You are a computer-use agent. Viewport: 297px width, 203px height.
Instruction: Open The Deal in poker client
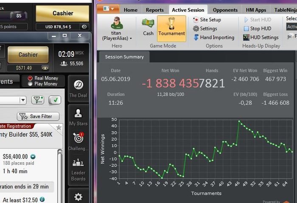[78, 89]
